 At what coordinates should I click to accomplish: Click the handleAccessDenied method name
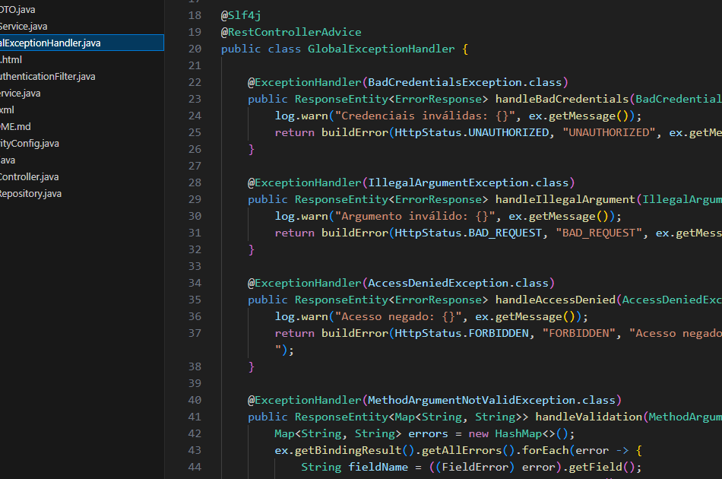click(x=555, y=300)
